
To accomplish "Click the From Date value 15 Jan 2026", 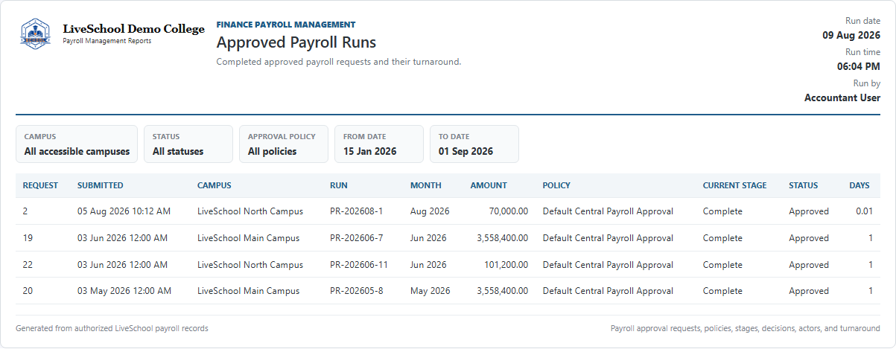I will (x=369, y=151).
